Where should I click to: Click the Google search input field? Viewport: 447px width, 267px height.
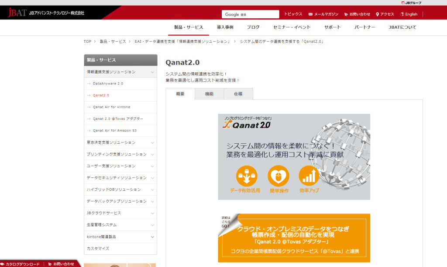250,14
